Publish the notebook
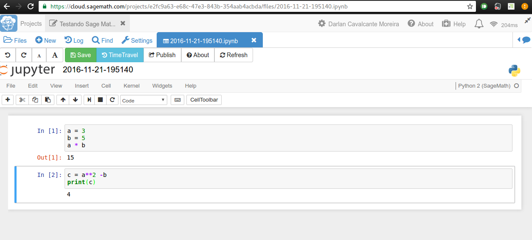The image size is (532, 240). click(x=162, y=55)
